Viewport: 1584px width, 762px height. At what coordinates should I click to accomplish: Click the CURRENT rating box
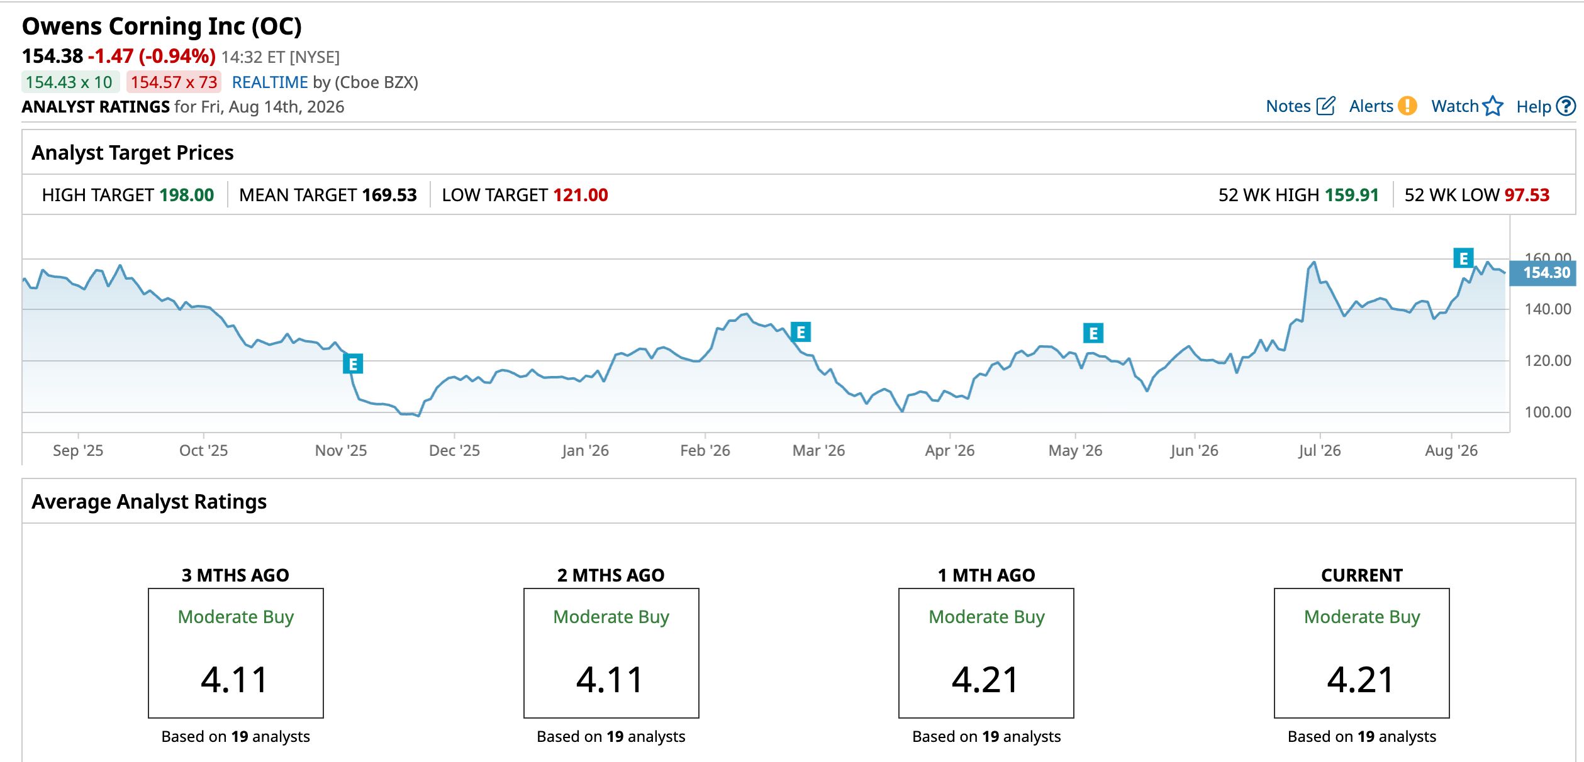tap(1362, 653)
